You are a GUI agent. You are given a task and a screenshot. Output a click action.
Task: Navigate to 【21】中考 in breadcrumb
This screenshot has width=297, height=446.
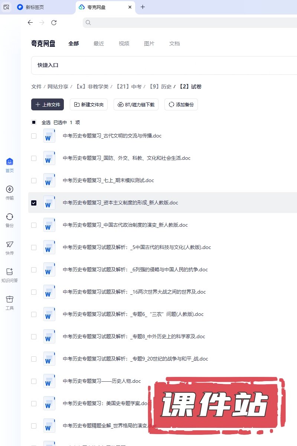pos(129,87)
